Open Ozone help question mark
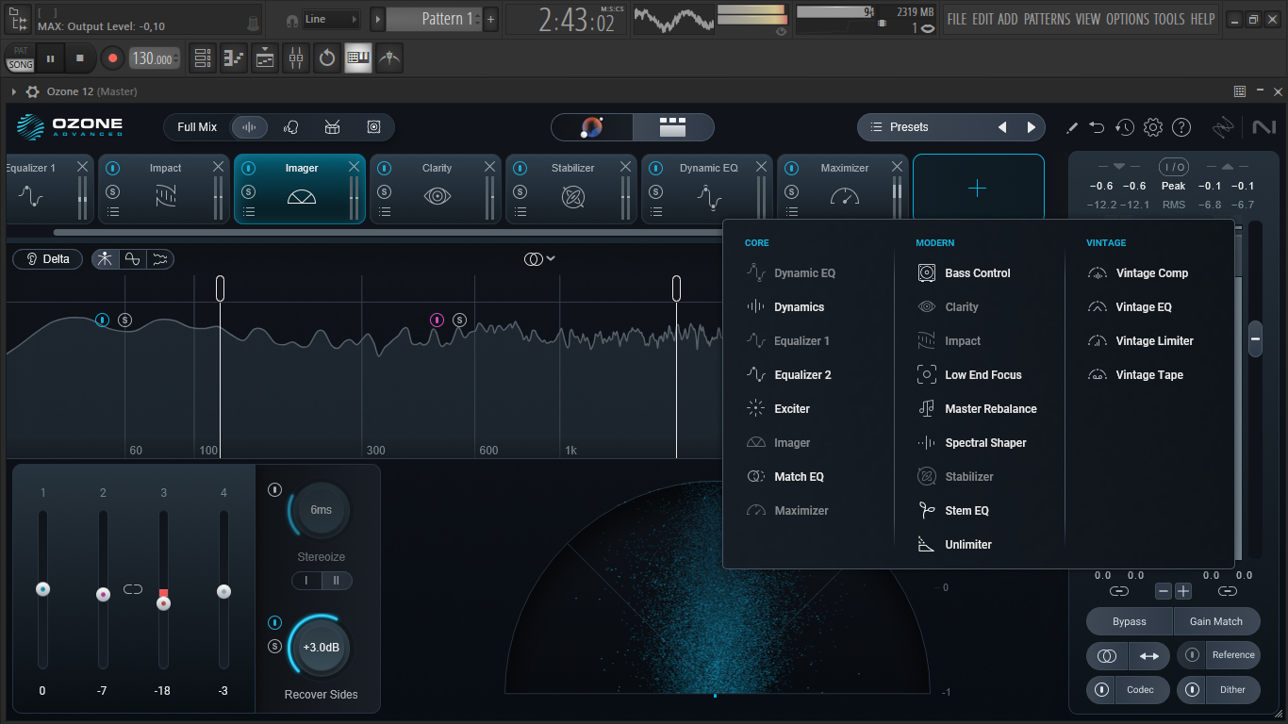The width and height of the screenshot is (1288, 724). point(1181,127)
